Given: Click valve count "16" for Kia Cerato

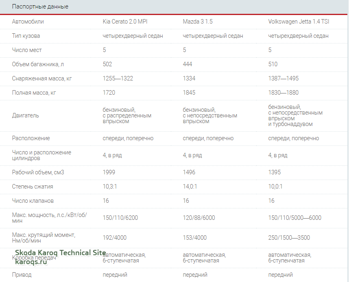Looking at the screenshot, I should (x=106, y=201).
